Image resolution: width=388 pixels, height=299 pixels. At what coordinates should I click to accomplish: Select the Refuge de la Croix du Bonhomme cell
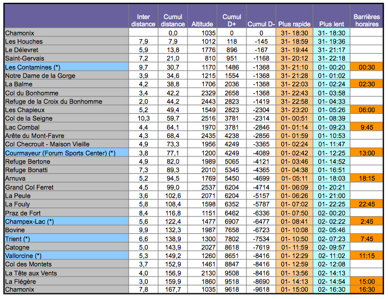(54, 101)
